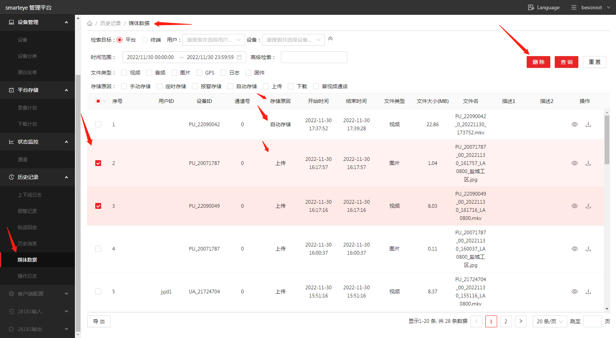The image size is (616, 338).
Task: Collapse the 设备管理 sidebar group
Action: tap(66, 22)
